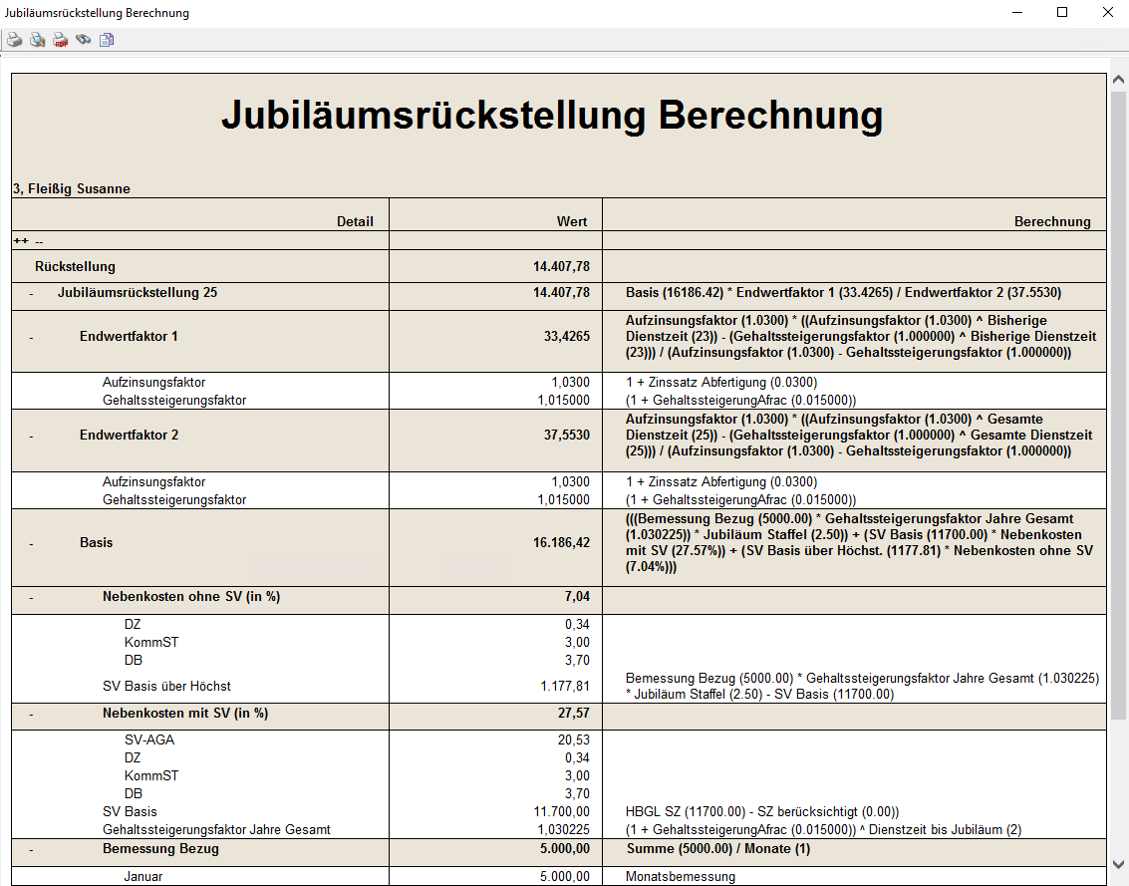The image size is (1129, 886).
Task: Click the Berechnung column header
Action: [x=1051, y=221]
